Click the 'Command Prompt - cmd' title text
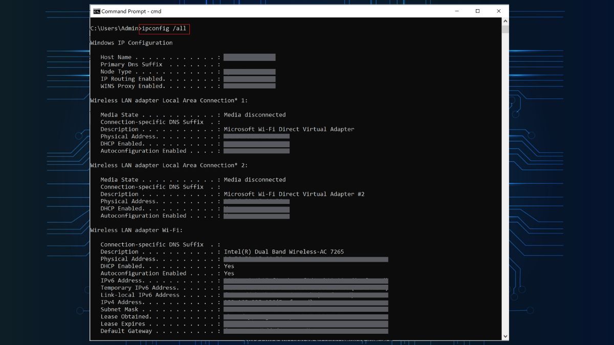614x345 pixels. tap(131, 11)
